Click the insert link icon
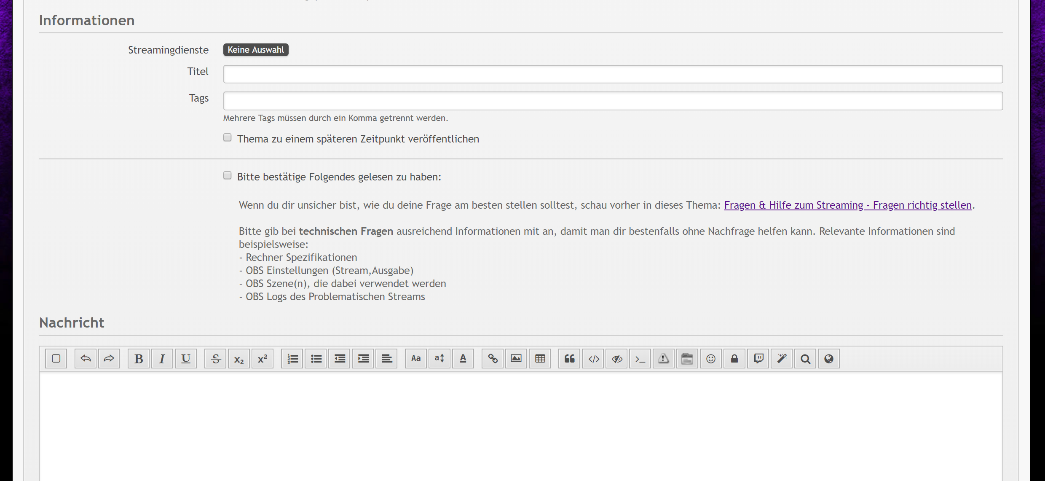1045x481 pixels. tap(493, 359)
